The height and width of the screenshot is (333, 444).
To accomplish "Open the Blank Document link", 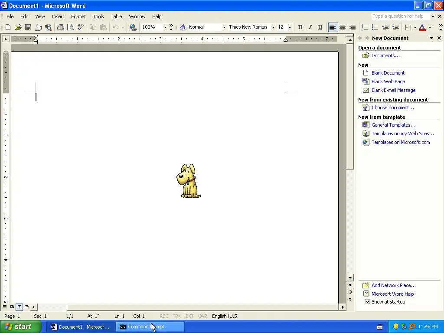I will coord(388,73).
